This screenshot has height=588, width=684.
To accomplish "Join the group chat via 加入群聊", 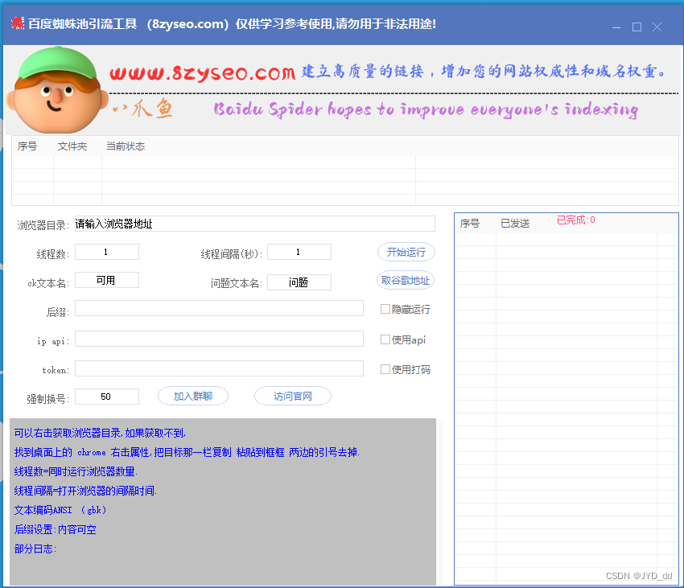I will pos(193,396).
